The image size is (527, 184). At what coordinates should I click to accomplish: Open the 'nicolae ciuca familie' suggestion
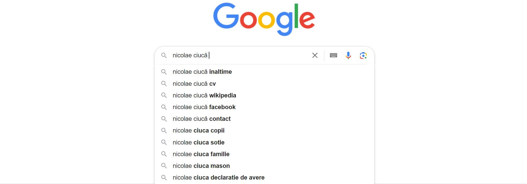[201, 154]
